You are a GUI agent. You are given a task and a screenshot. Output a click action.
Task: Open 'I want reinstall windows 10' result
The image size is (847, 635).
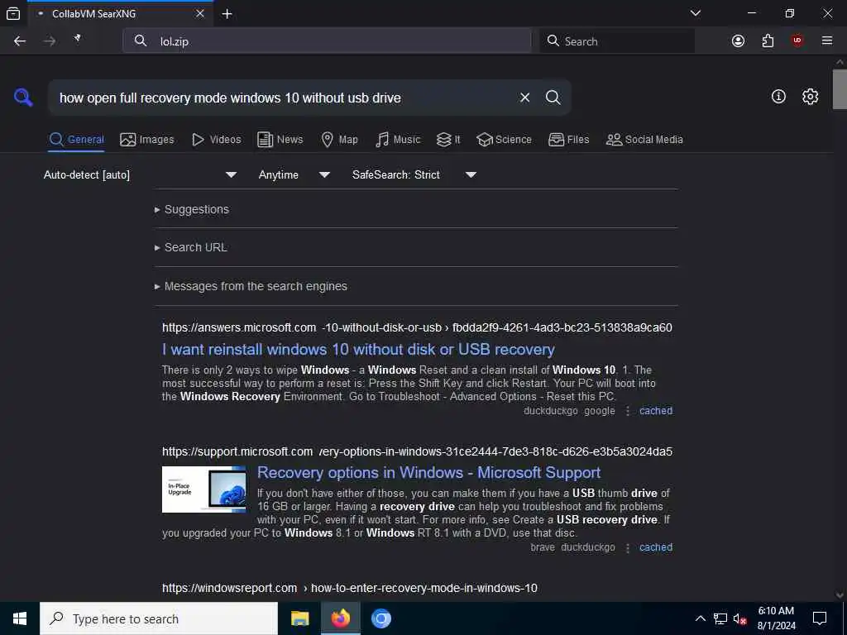tap(358, 350)
